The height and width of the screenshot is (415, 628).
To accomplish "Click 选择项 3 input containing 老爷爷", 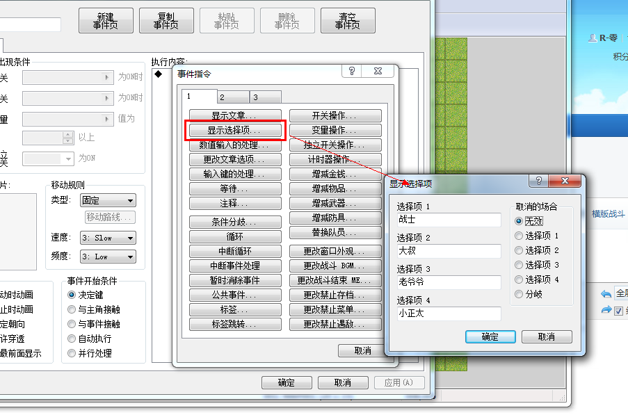I will coord(449,282).
